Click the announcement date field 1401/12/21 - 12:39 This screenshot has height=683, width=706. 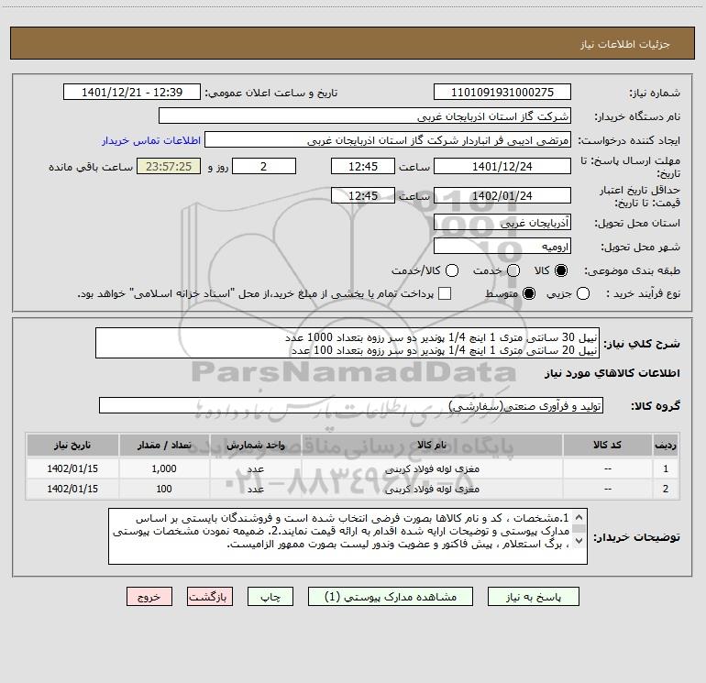(132, 93)
